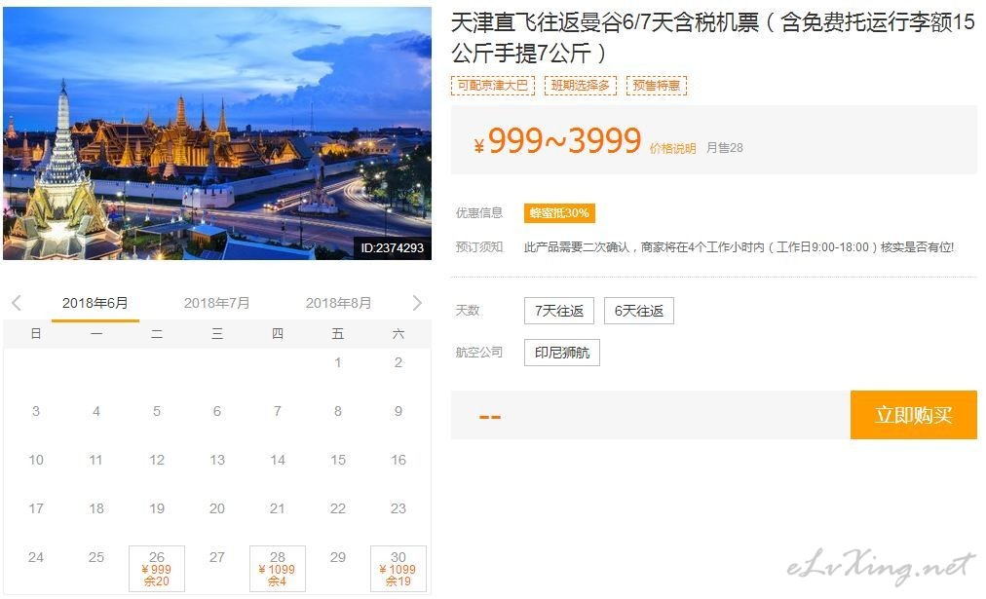
Task: Click the price range ¥999~3999
Action: [x=557, y=140]
